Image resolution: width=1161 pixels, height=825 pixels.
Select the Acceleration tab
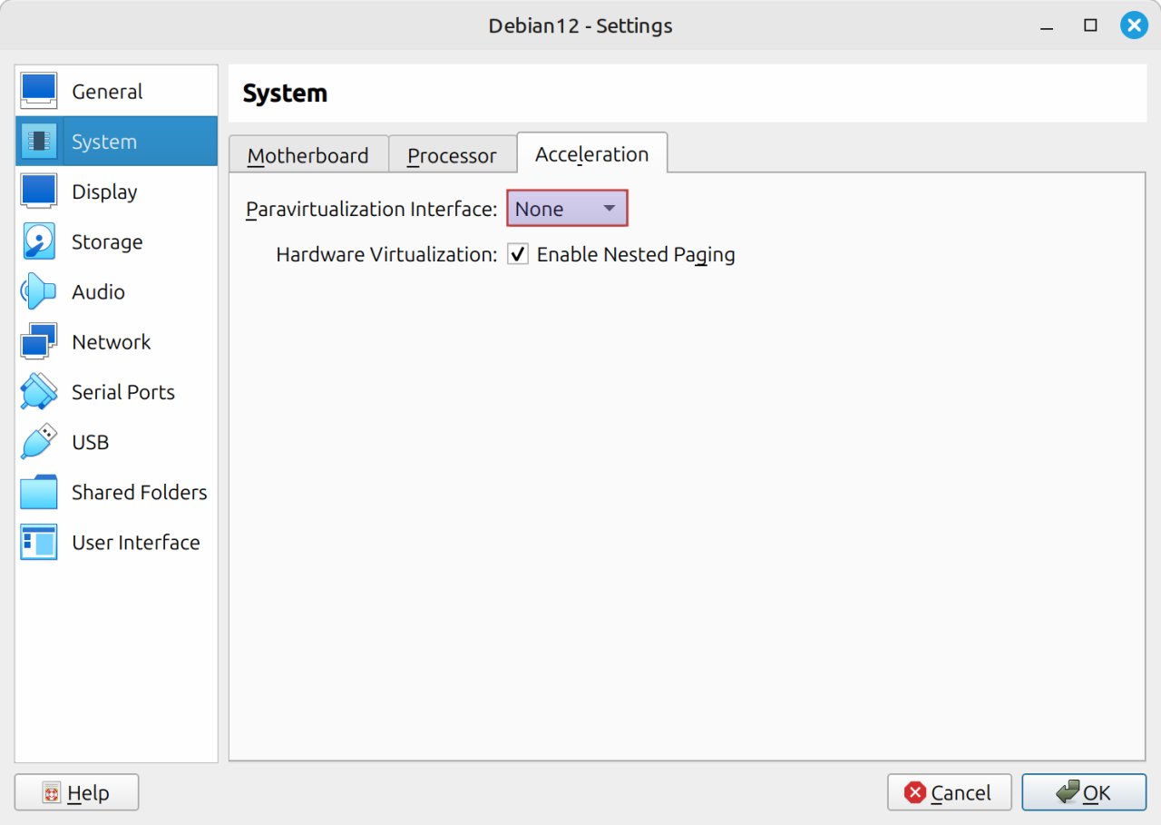pos(591,154)
